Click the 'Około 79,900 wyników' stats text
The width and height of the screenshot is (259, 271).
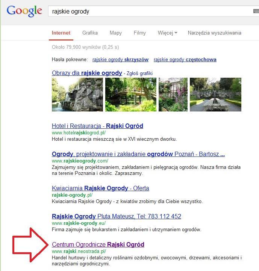[85, 47]
